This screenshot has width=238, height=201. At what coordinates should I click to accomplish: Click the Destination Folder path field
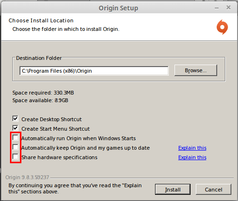coord(94,71)
